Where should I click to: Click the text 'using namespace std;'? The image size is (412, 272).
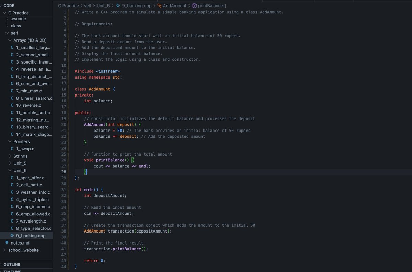tap(98, 77)
